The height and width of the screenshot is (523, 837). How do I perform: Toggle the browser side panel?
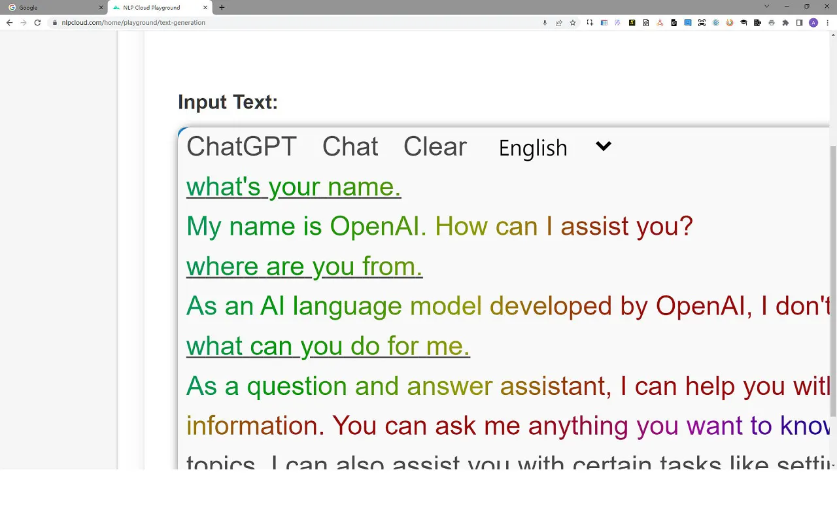pyautogui.click(x=799, y=22)
